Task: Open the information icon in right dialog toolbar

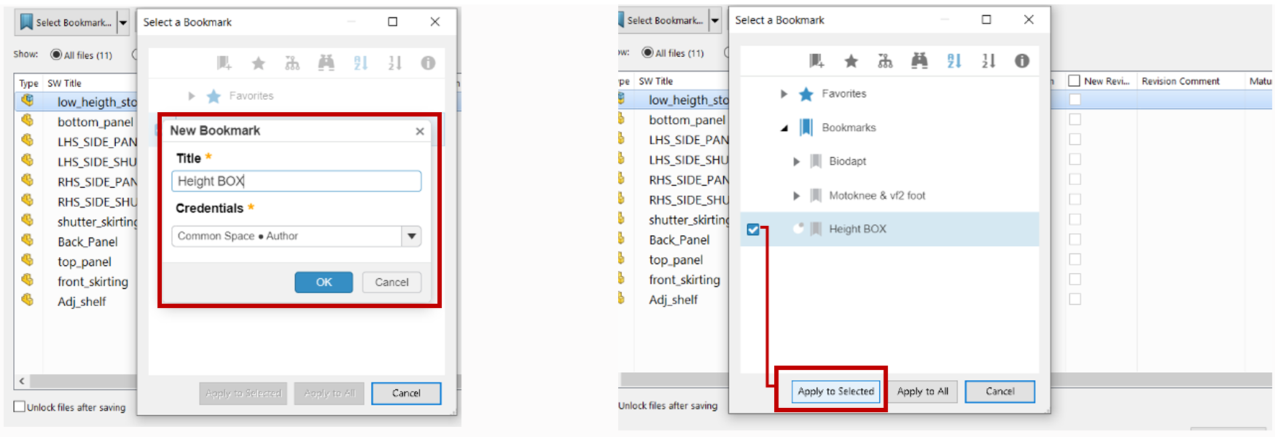Action: tap(1022, 61)
